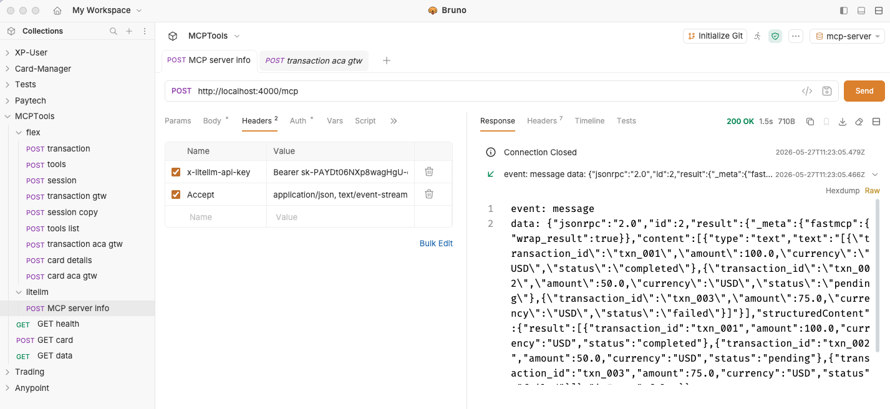
Task: Click the runner icon
Action: pos(758,36)
